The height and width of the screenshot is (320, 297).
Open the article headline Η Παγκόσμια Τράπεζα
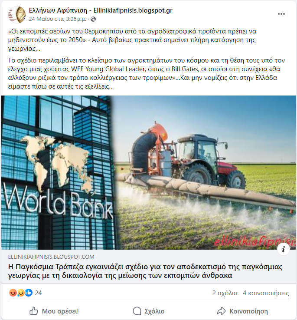[145, 271]
